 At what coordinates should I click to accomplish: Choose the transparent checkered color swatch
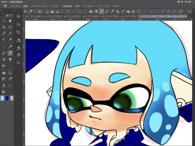click(x=12, y=98)
